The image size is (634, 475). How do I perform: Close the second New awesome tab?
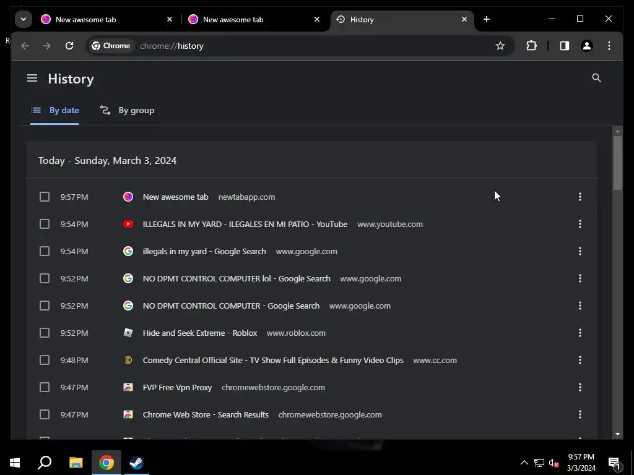coord(317,19)
